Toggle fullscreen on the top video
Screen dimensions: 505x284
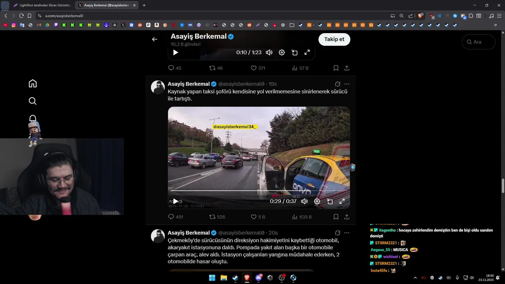point(307,52)
